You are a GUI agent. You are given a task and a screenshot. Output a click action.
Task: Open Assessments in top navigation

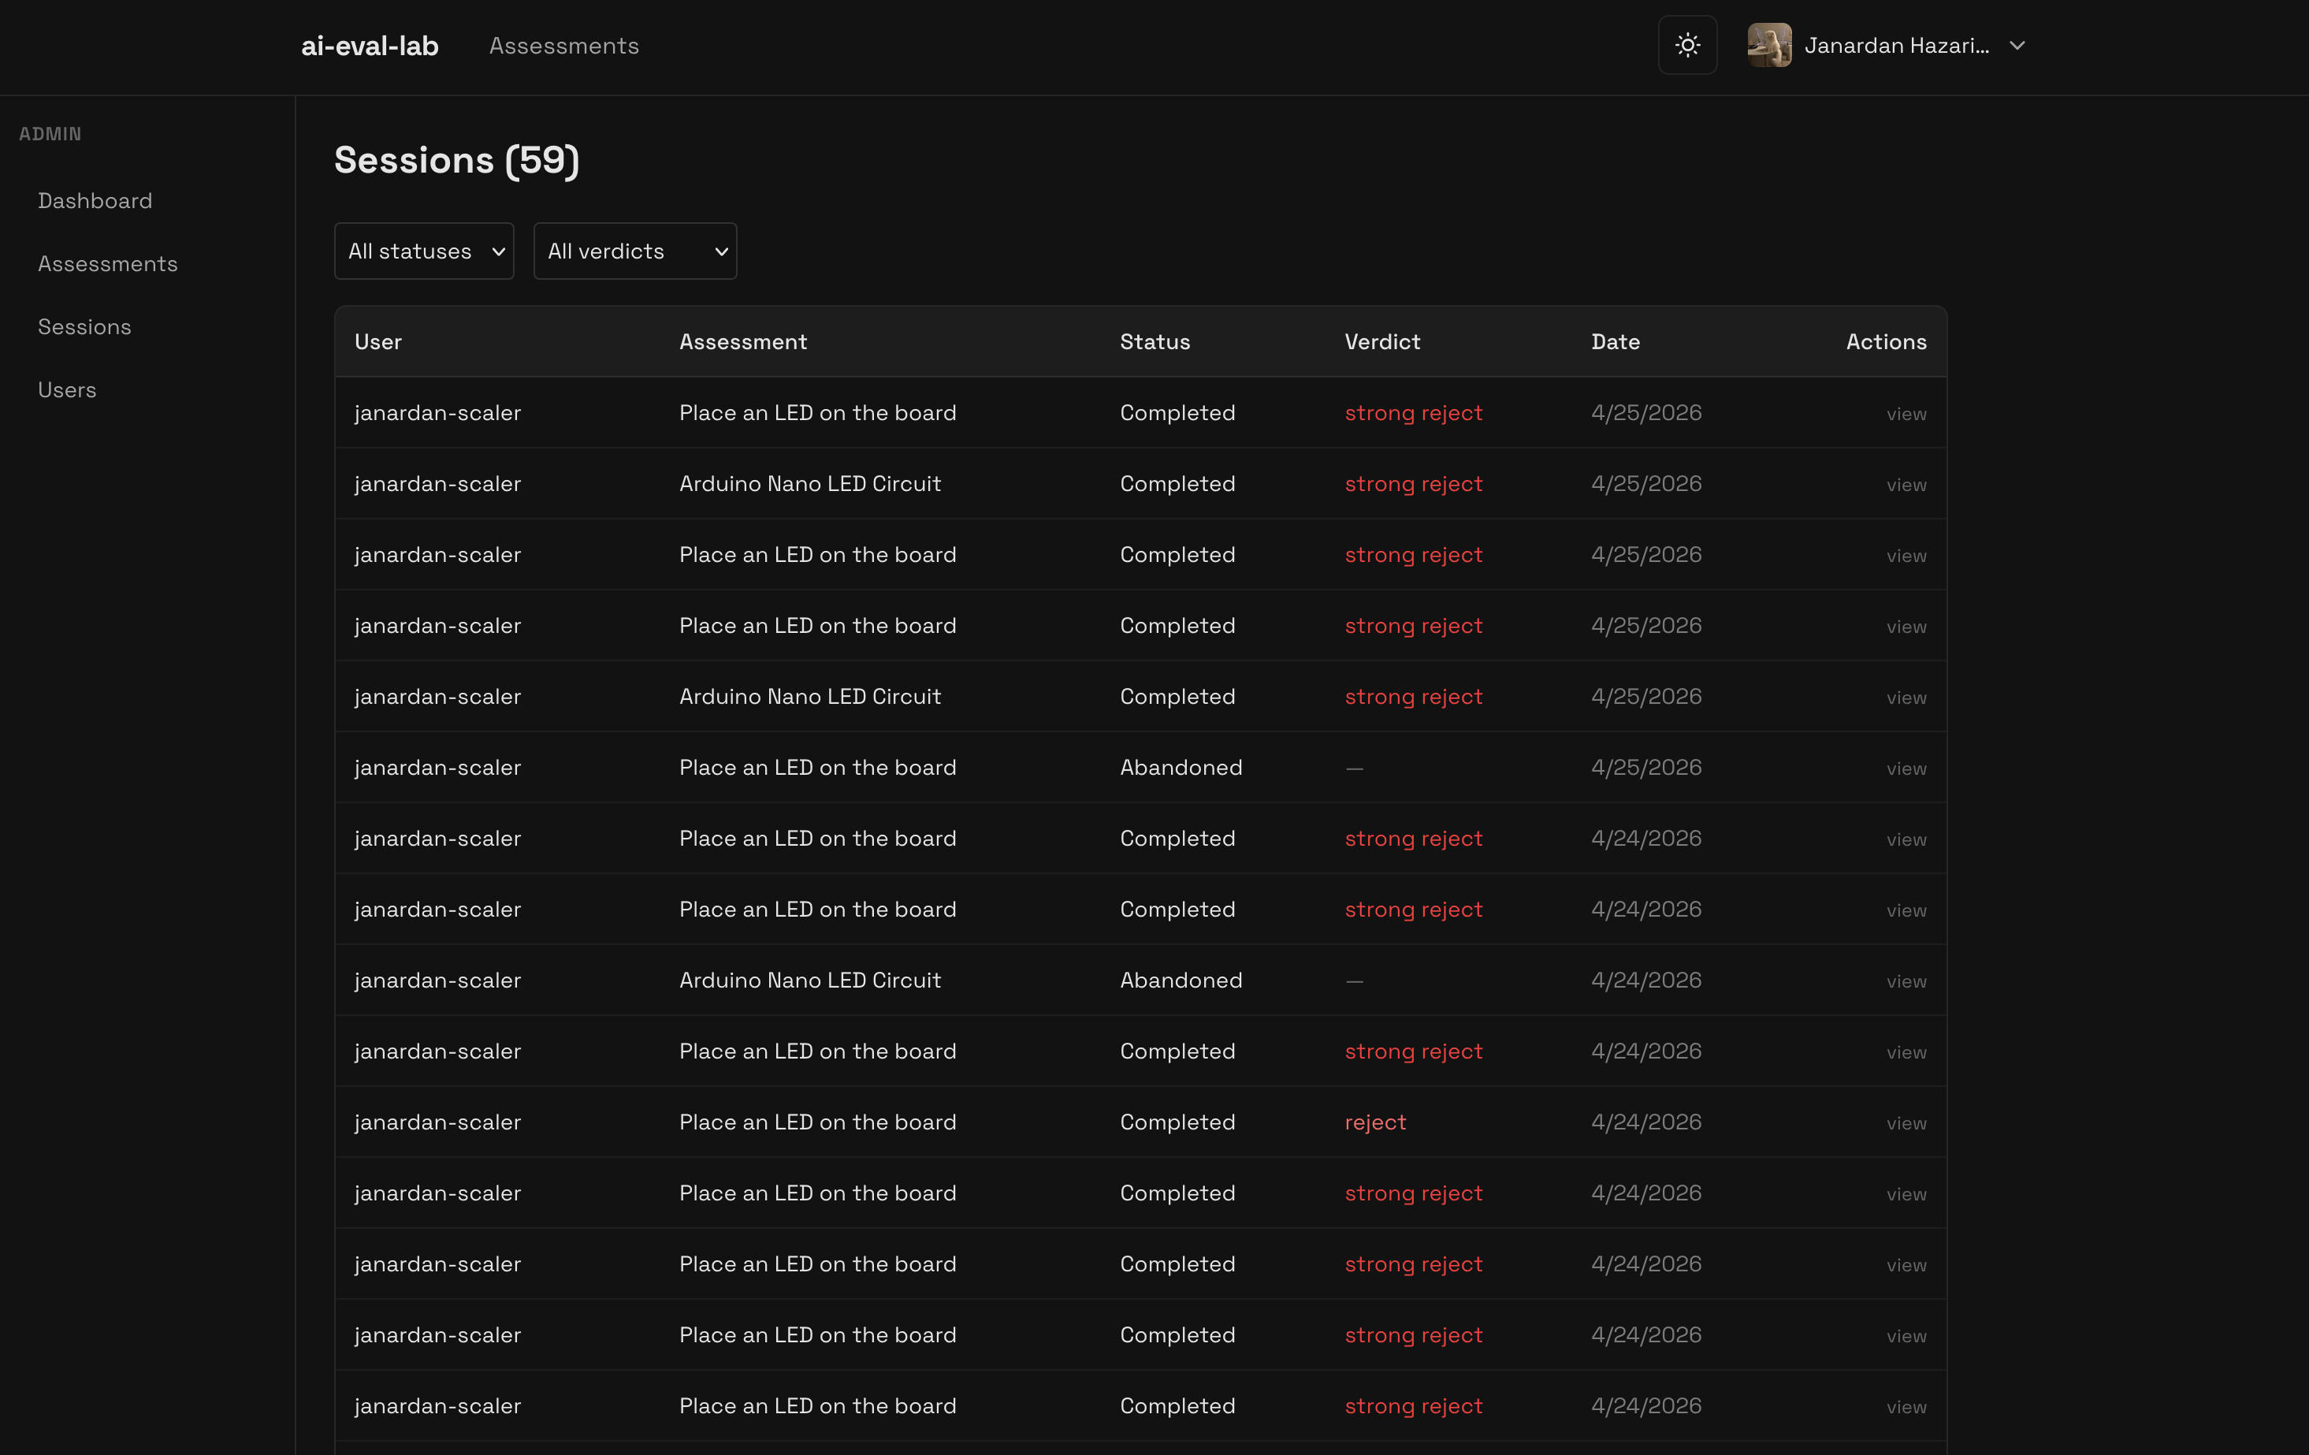(x=563, y=45)
